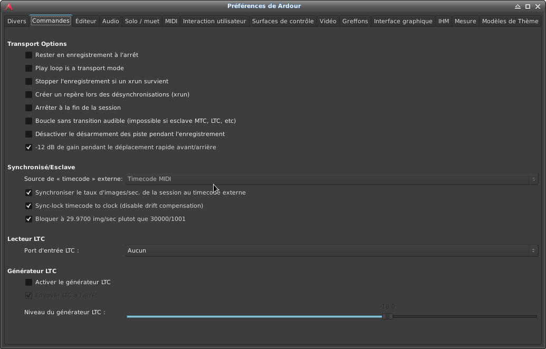Open the Mesure tab

point(465,21)
